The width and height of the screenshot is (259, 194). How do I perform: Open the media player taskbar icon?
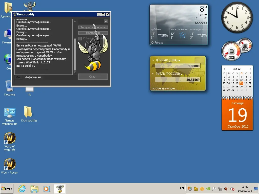click(47, 188)
